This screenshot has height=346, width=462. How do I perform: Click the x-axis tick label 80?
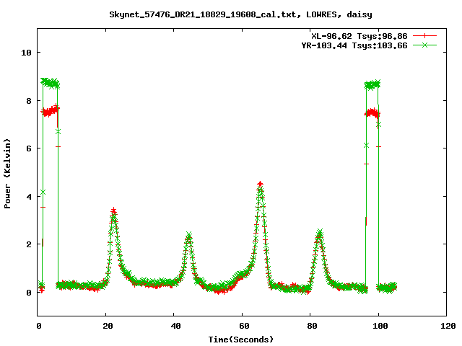[312, 326]
